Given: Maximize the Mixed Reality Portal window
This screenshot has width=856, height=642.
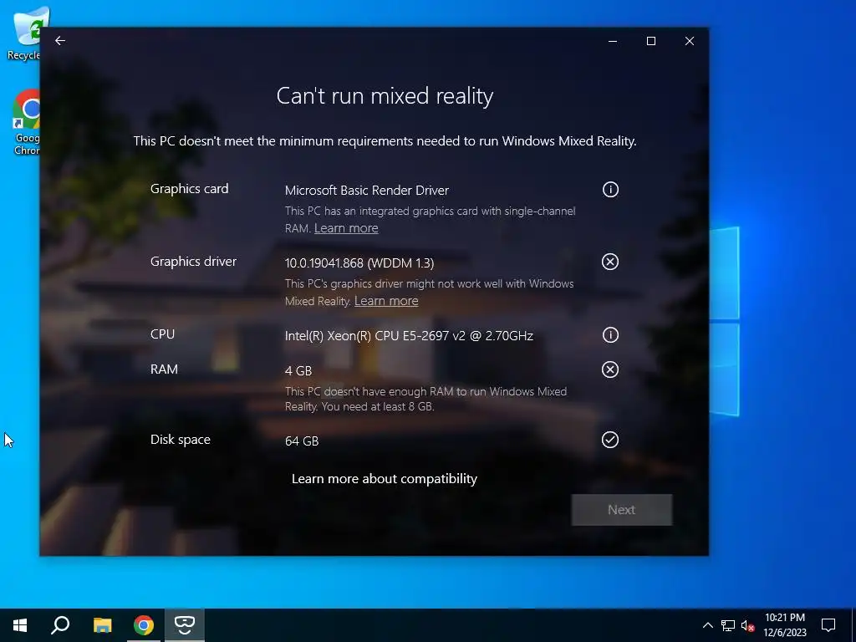Looking at the screenshot, I should [x=650, y=41].
